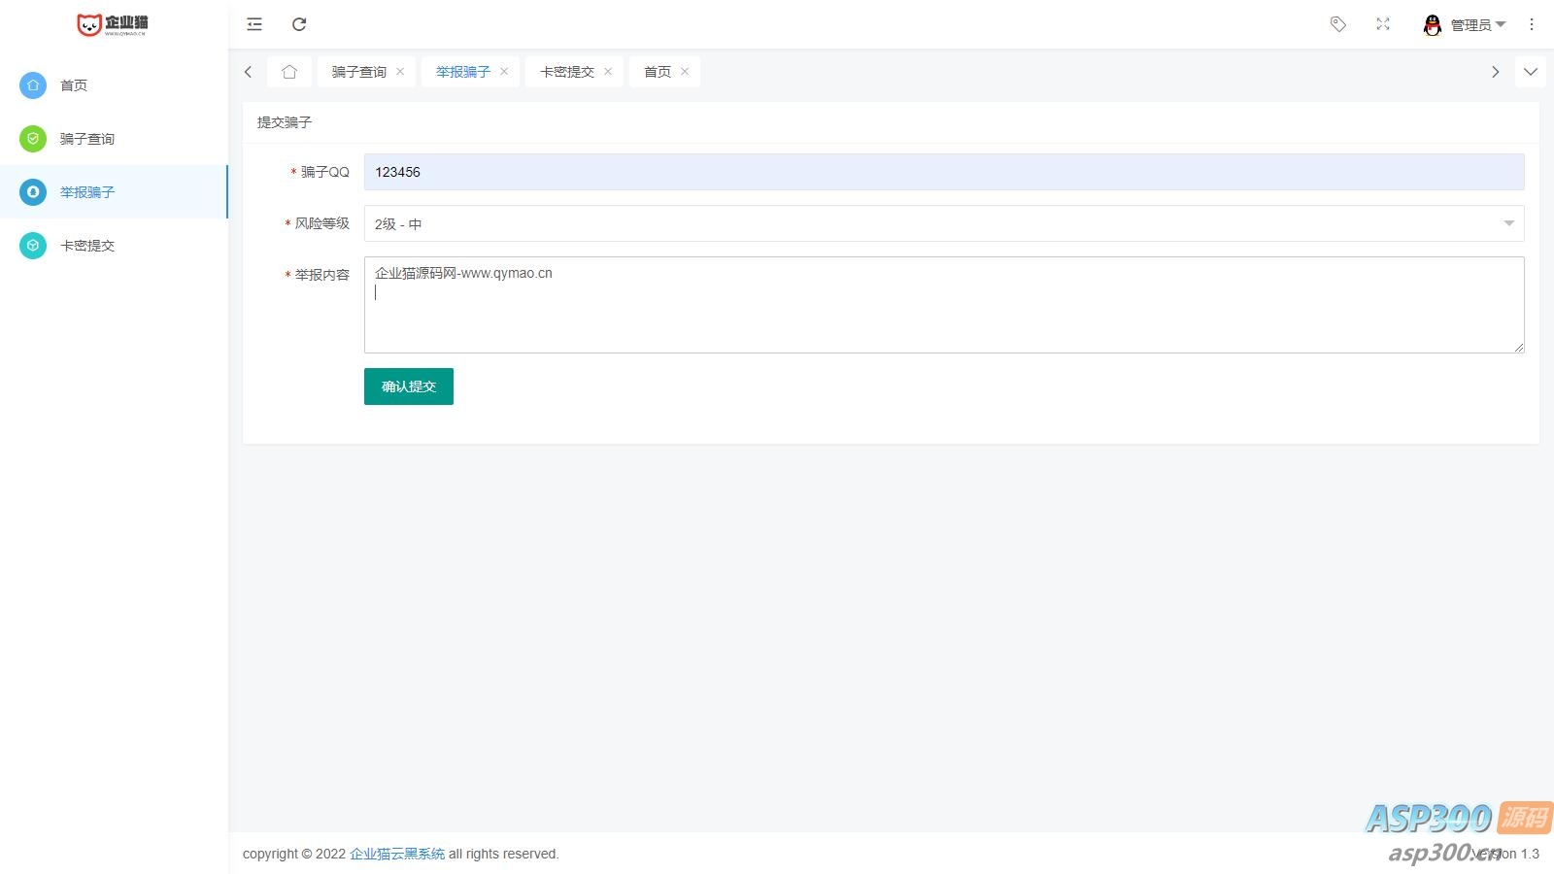Image resolution: width=1554 pixels, height=874 pixels.
Task: Click the 企业猫 logo
Action: [x=113, y=24]
